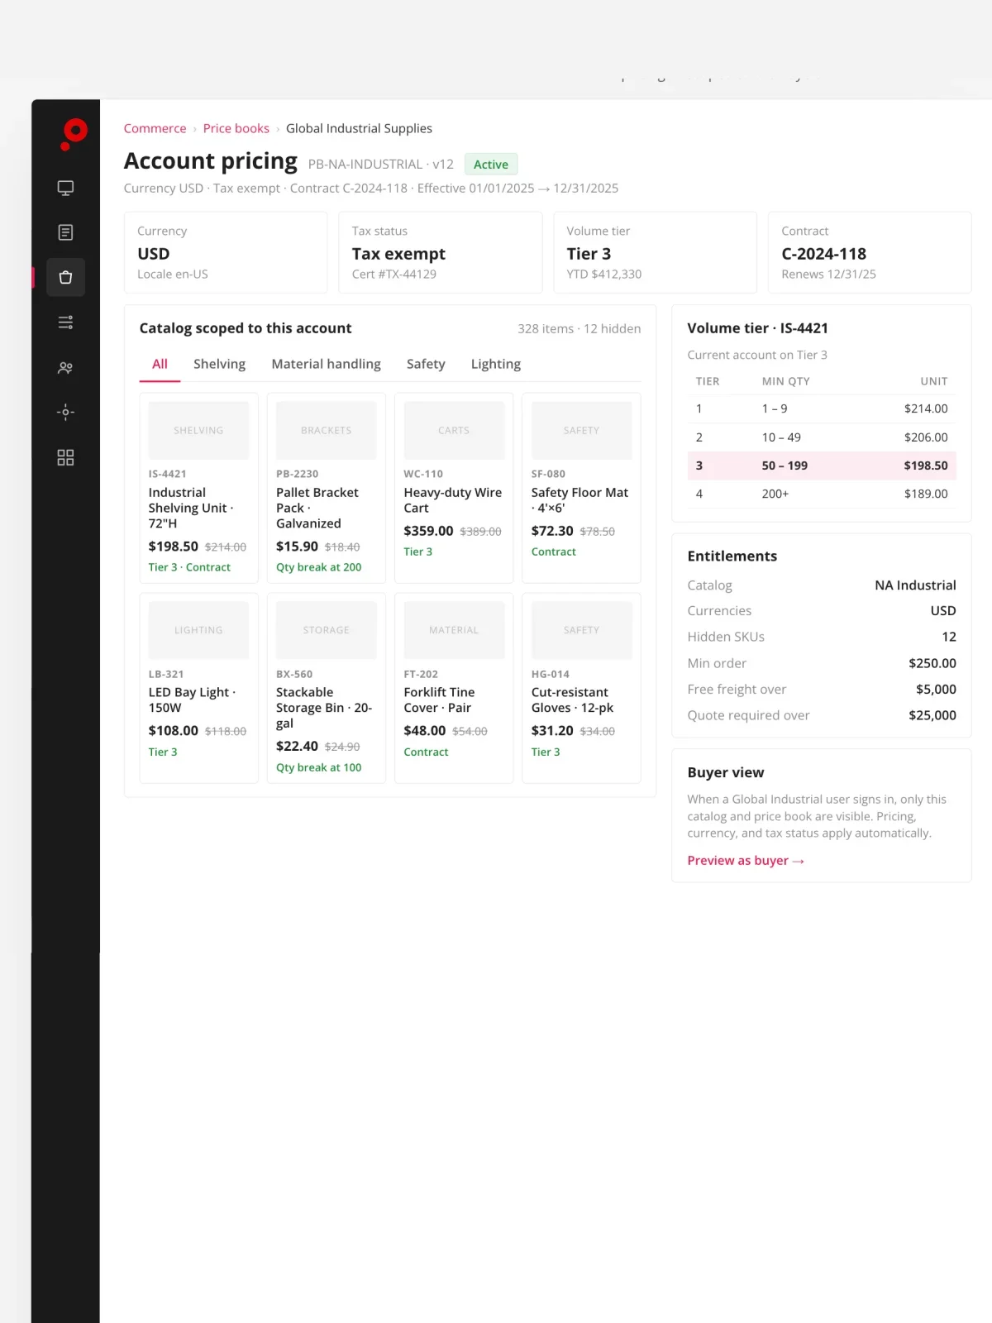Click Hidden SKUs value 12
The width and height of the screenshot is (992, 1323).
click(949, 637)
